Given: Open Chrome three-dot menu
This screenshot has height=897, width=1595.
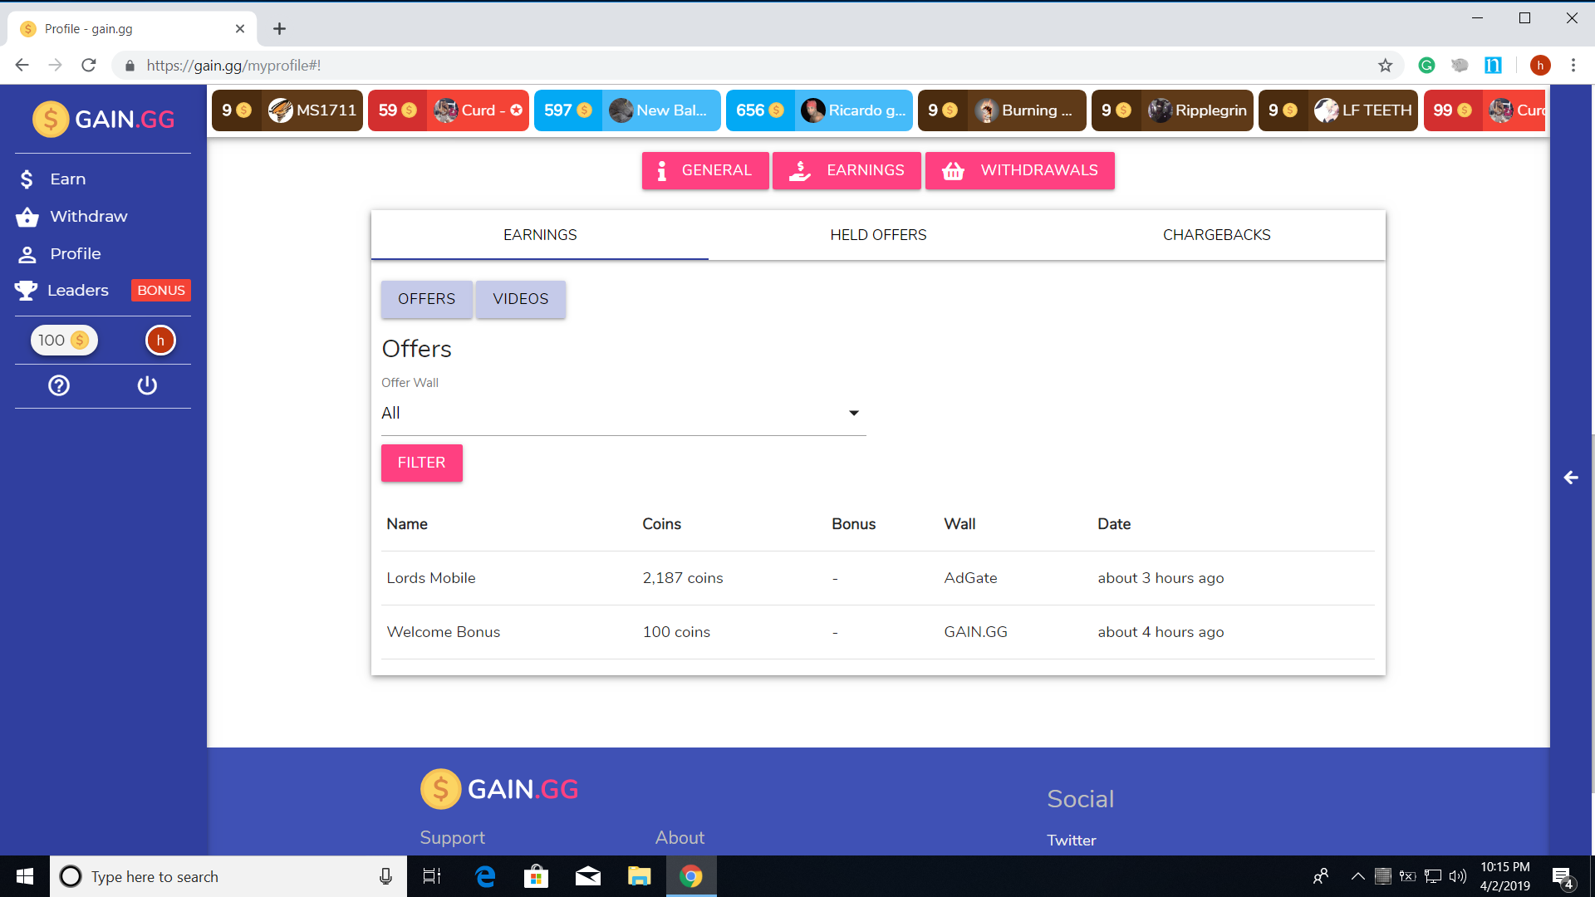Looking at the screenshot, I should pyautogui.click(x=1573, y=66).
